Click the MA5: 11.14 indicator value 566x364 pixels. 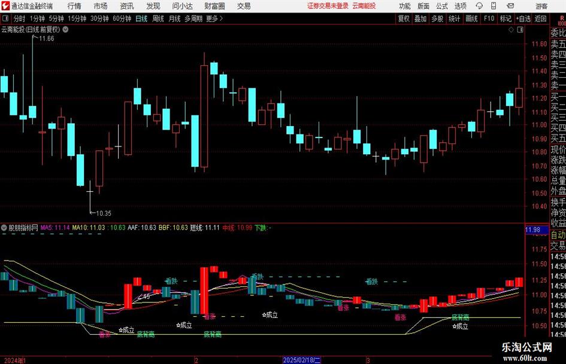pos(55,227)
